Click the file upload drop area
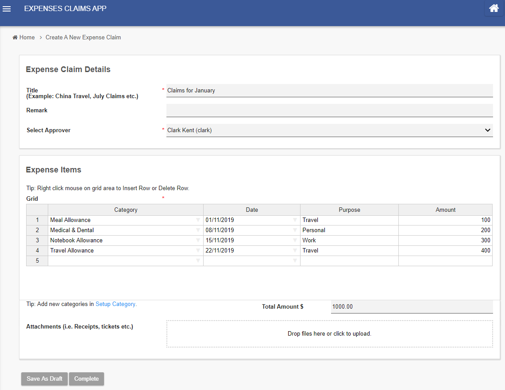 [x=329, y=334]
